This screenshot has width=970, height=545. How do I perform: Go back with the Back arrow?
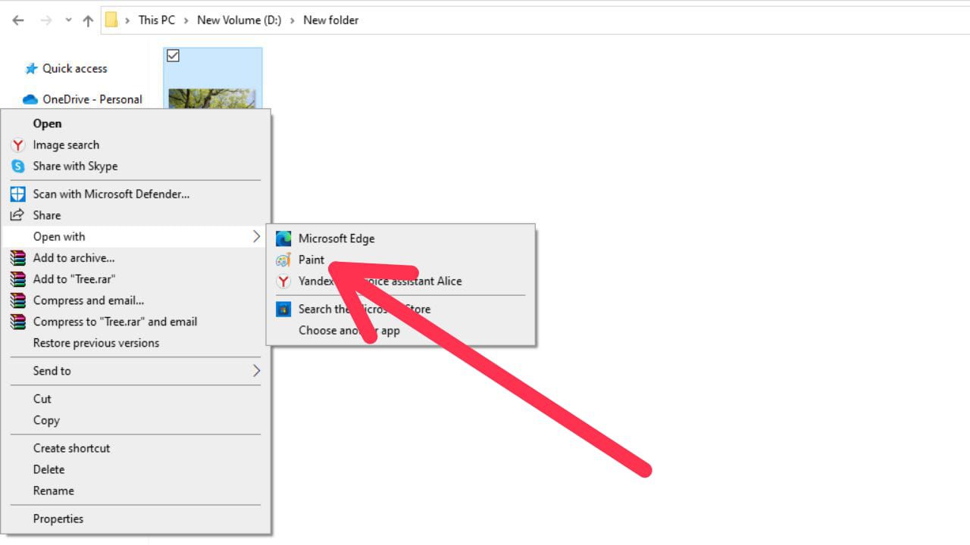click(x=18, y=20)
